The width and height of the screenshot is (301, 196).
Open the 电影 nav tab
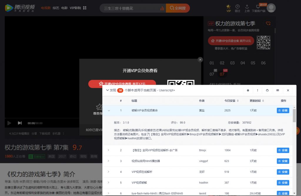click(64, 8)
